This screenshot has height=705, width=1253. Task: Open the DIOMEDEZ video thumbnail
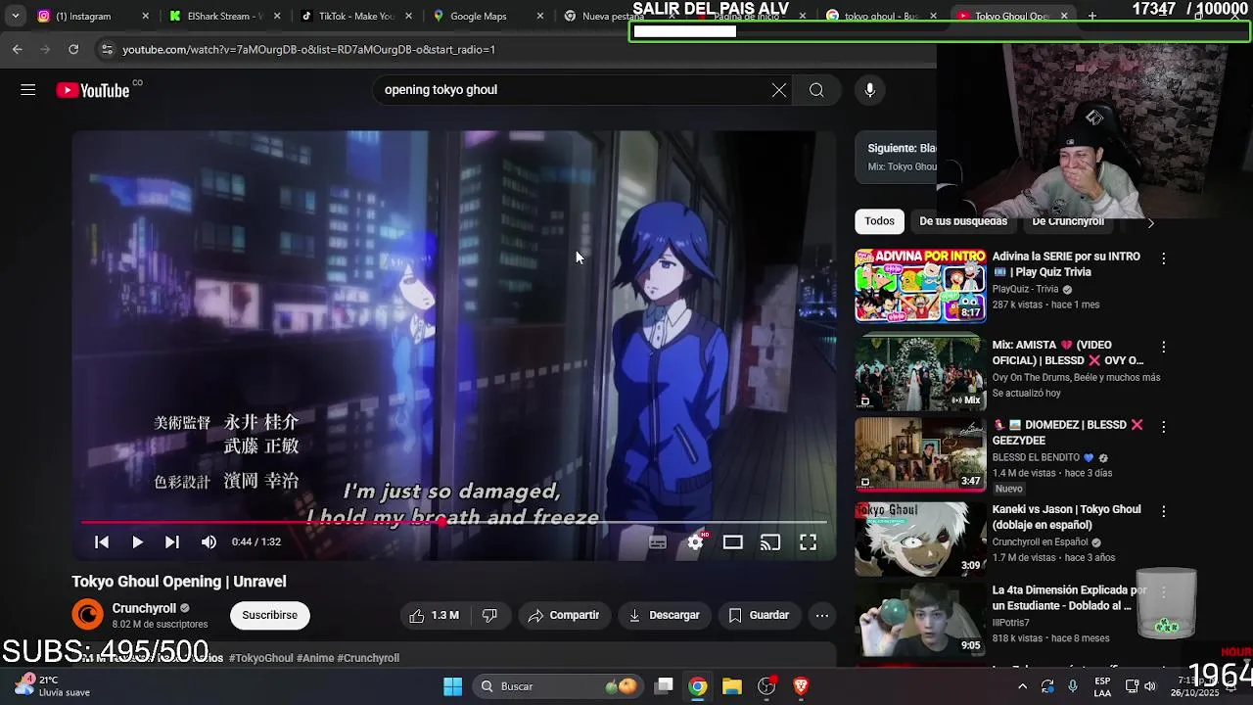pyautogui.click(x=920, y=454)
